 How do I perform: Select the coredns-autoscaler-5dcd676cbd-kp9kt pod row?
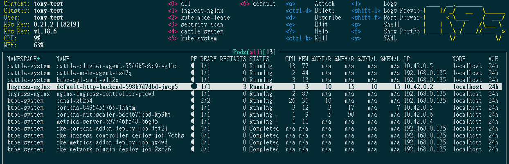click(254, 115)
